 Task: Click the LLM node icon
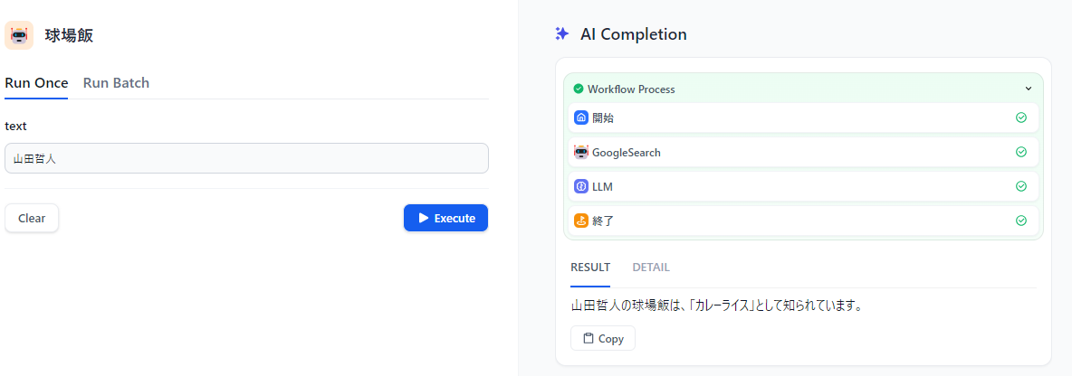581,186
